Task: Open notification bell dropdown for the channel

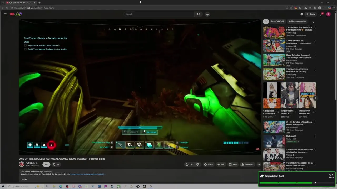Action: (56, 164)
